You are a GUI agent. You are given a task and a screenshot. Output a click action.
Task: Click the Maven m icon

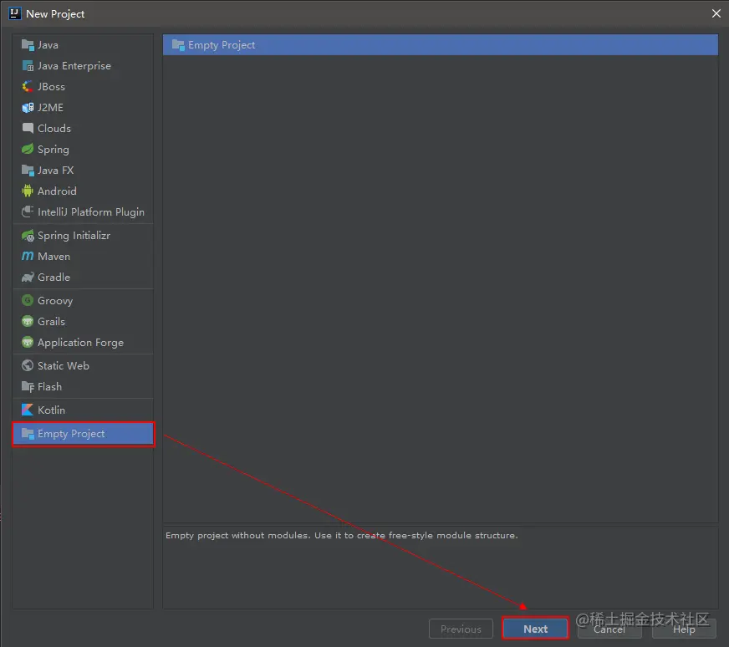(x=28, y=256)
